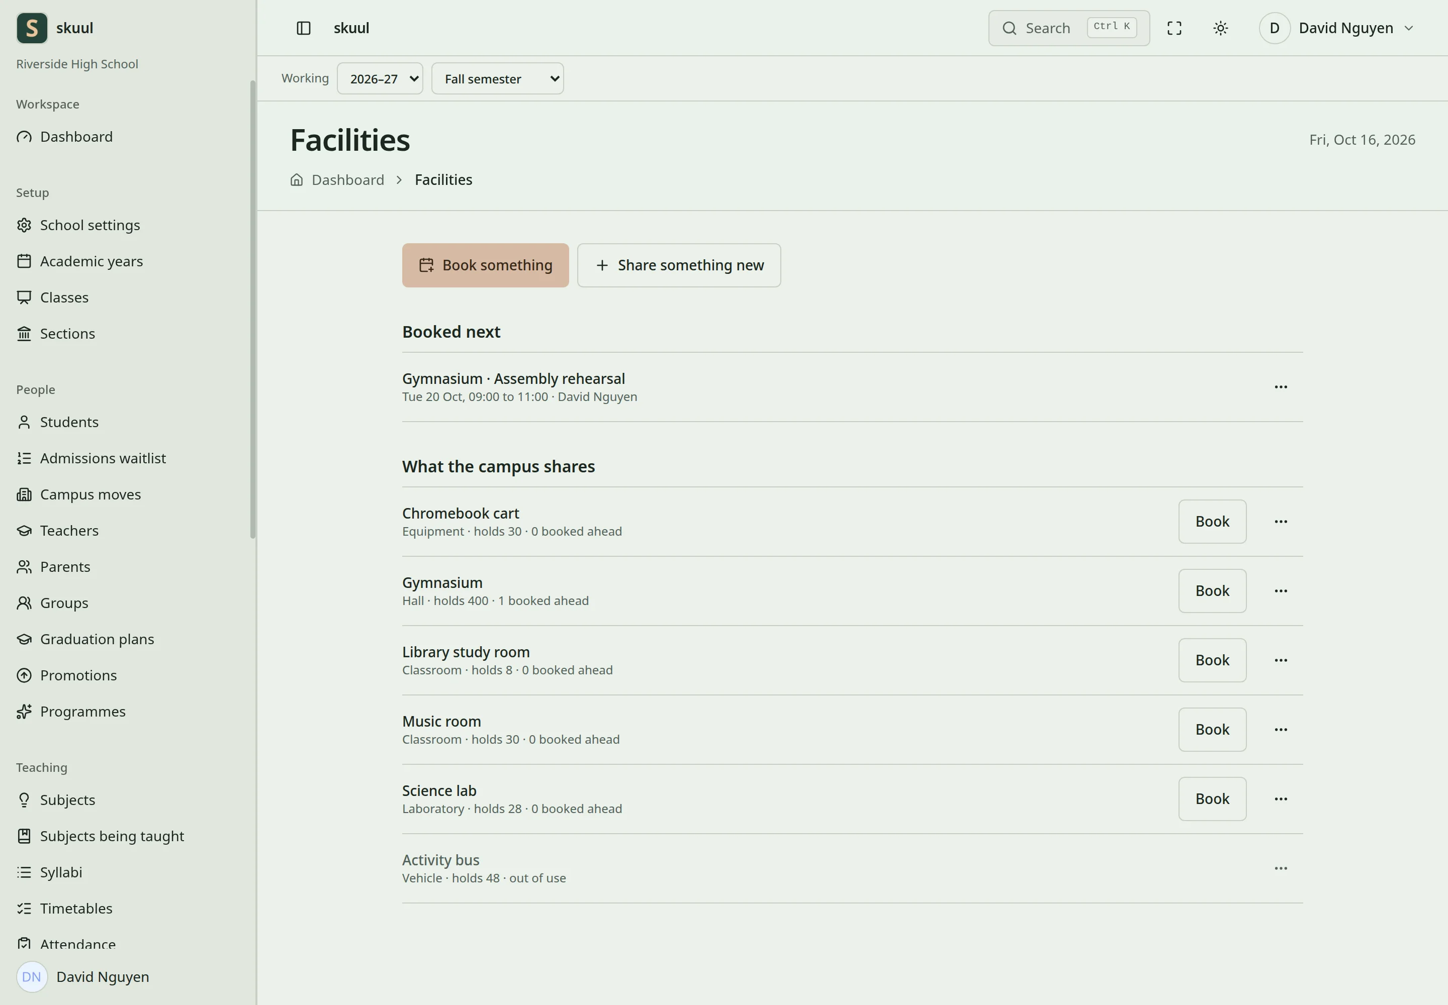Open more options for Science lab
This screenshot has width=1448, height=1005.
click(1281, 798)
